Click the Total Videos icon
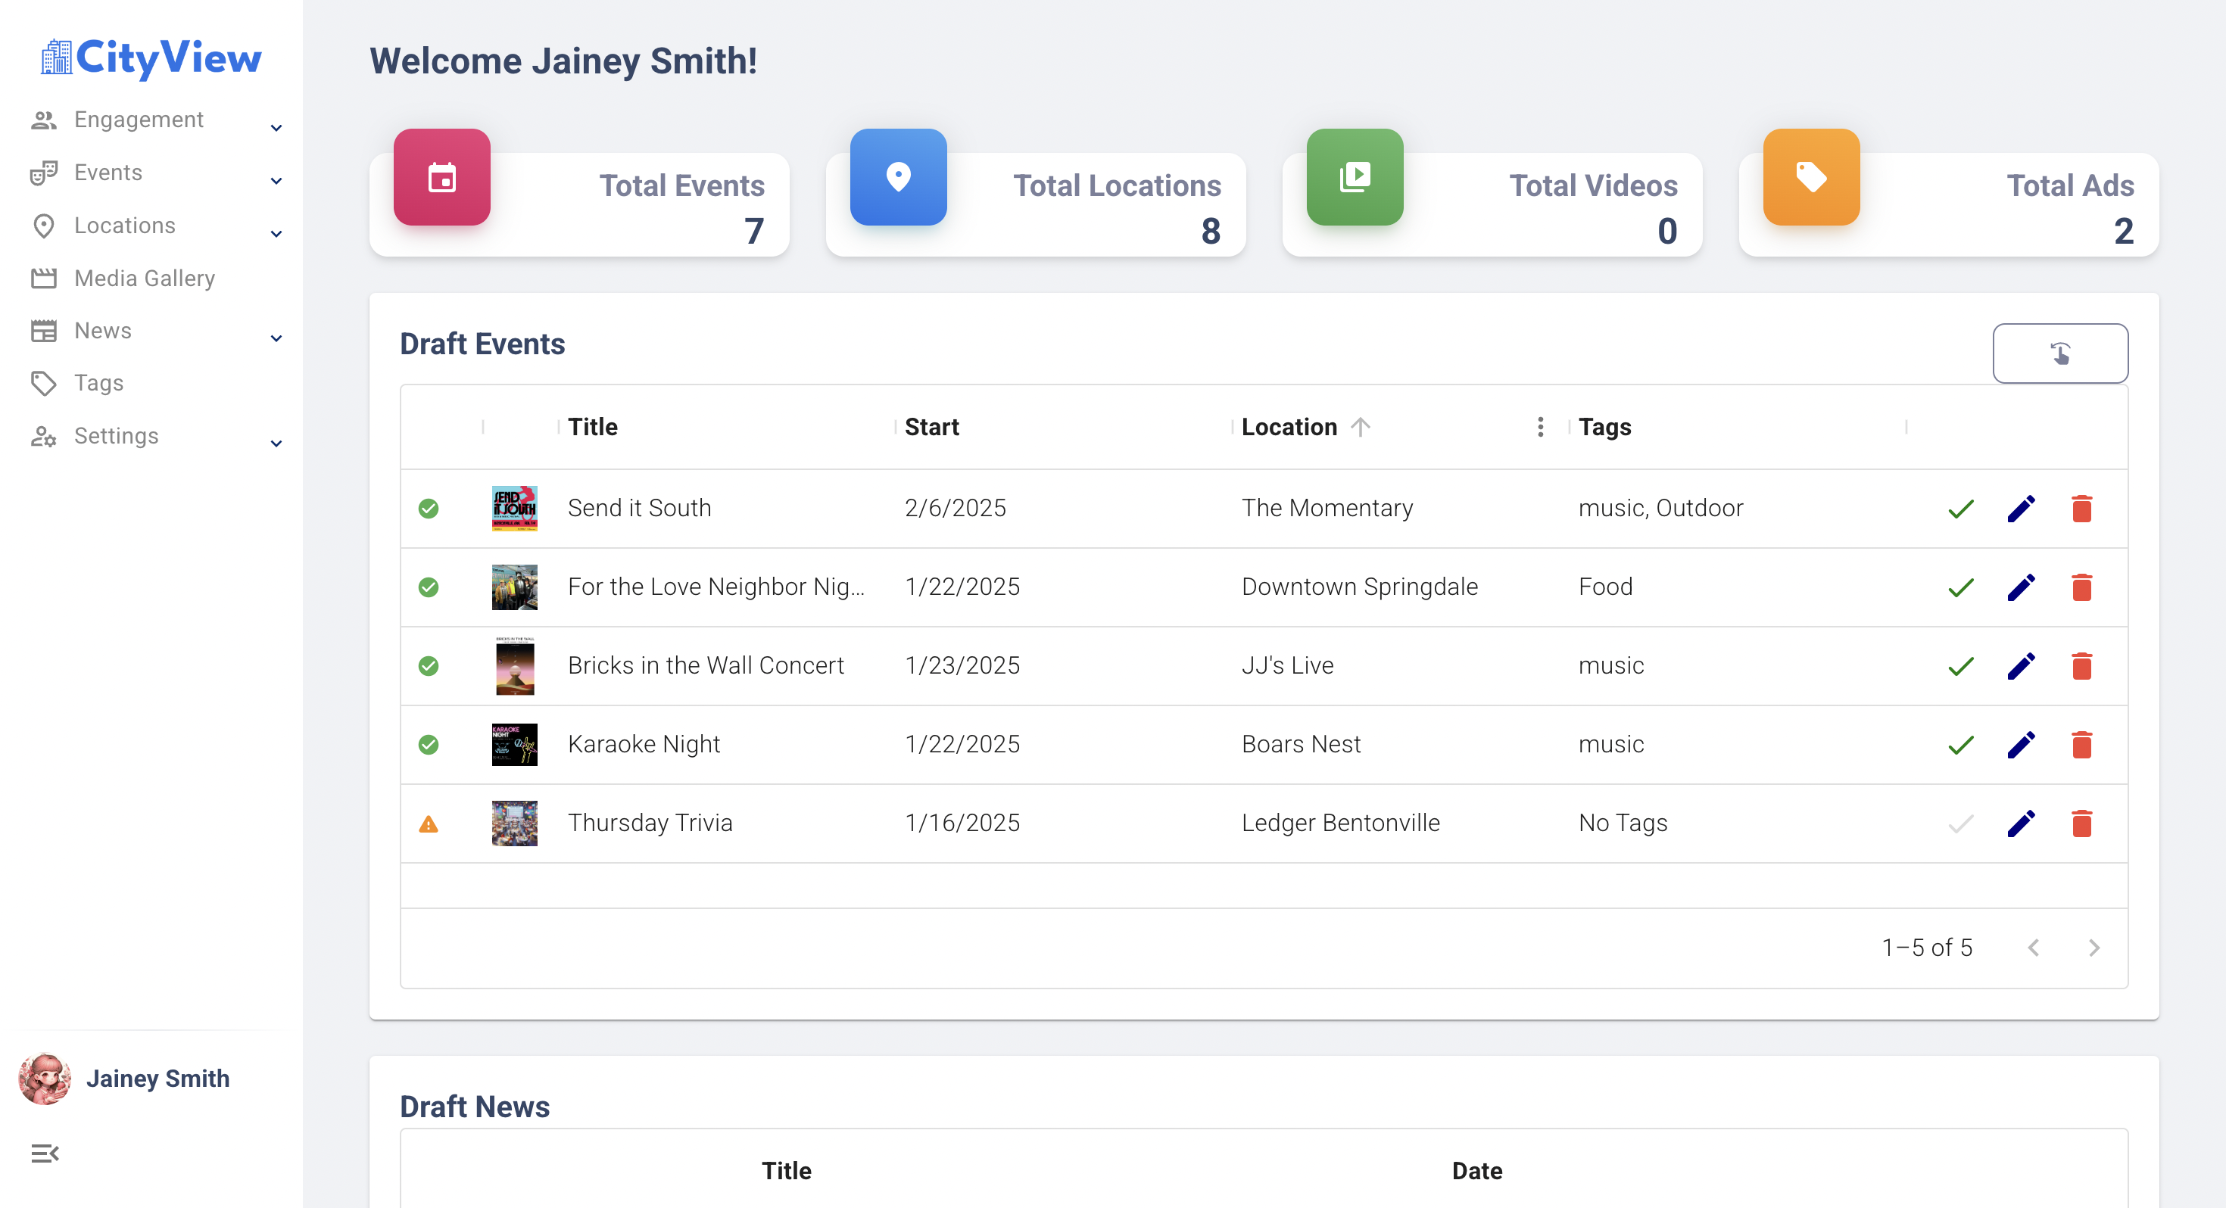The width and height of the screenshot is (2226, 1208). (1354, 177)
